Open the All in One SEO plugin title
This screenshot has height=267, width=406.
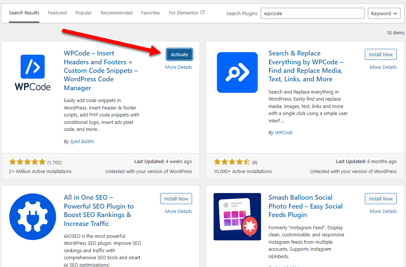(99, 210)
